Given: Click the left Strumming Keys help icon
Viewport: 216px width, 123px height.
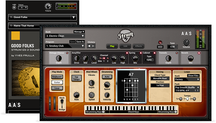Looking at the screenshot, I should coord(103,112).
